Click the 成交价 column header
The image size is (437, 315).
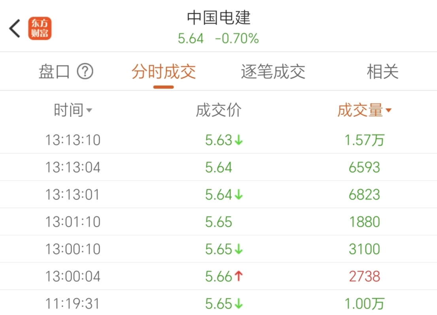218,110
